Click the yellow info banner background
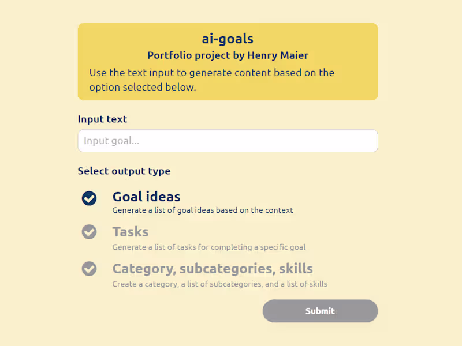Screen dimensions: 462x346 click(352, 86)
